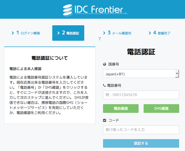Click the green SMS確認 button

161,109
